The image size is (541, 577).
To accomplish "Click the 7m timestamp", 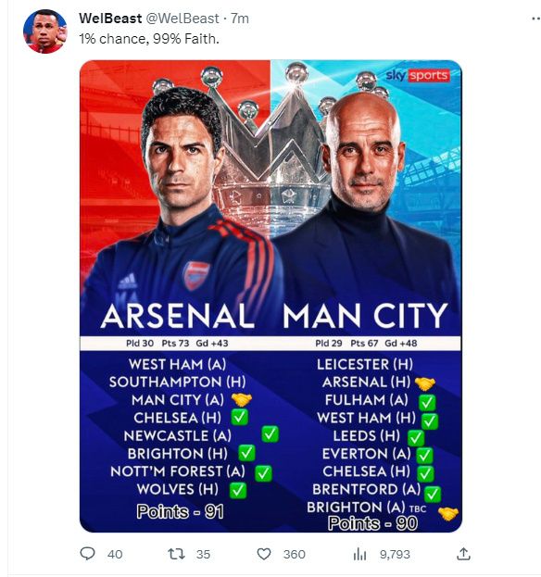I will tap(240, 19).
